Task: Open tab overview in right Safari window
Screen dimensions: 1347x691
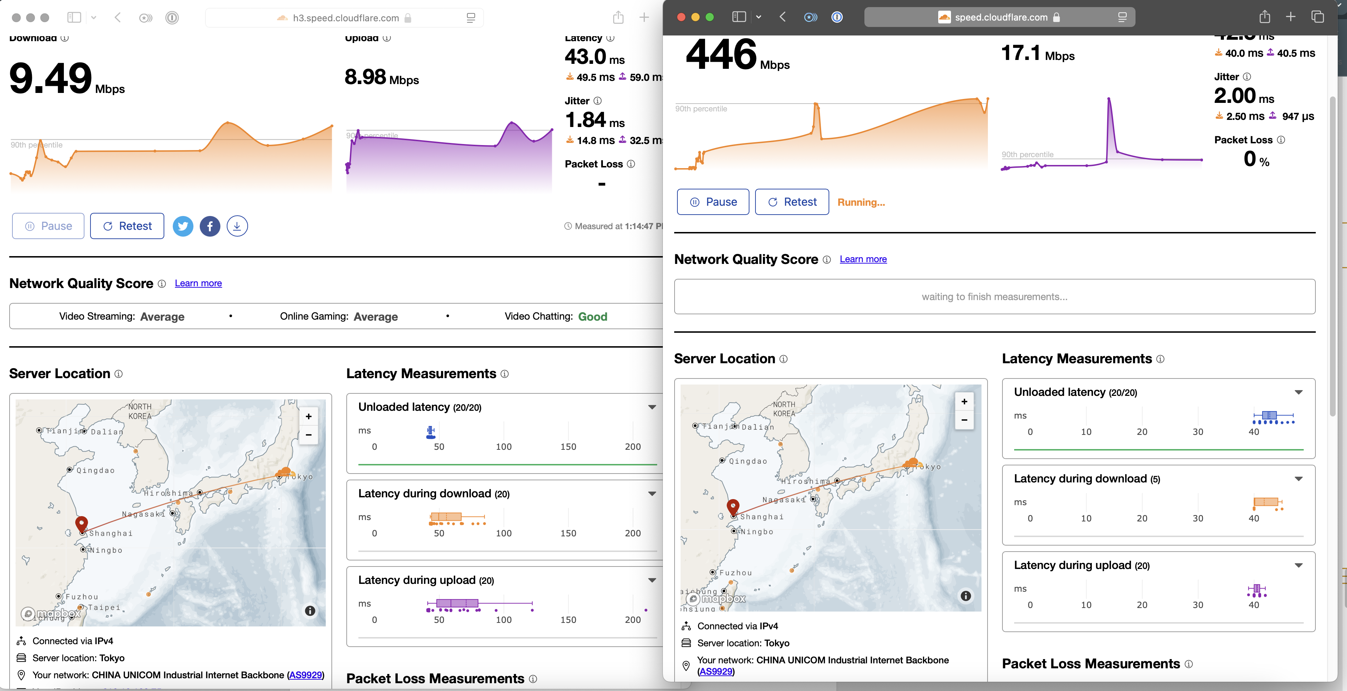Action: click(x=1318, y=17)
